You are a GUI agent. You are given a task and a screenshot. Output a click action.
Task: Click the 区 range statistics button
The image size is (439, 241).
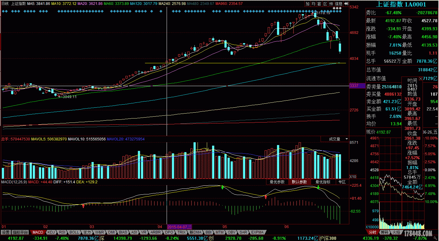[325, 4]
